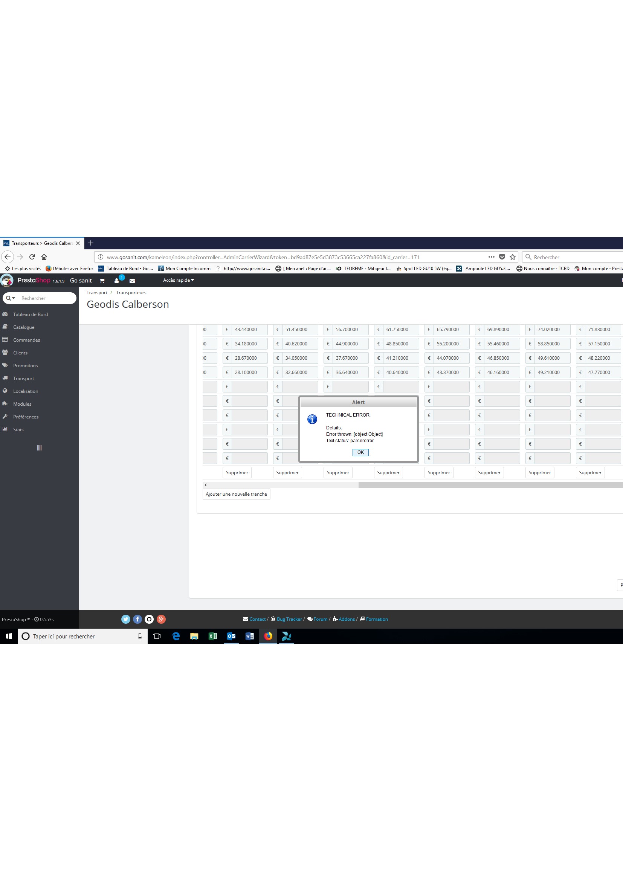Open the 'Nous connaître - TCBD' bookmark
623x881 pixels.
pyautogui.click(x=543, y=269)
